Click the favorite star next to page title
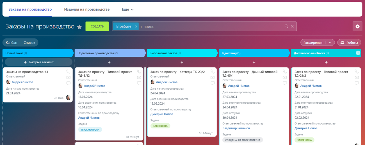This screenshot has width=365, height=145. (79, 27)
